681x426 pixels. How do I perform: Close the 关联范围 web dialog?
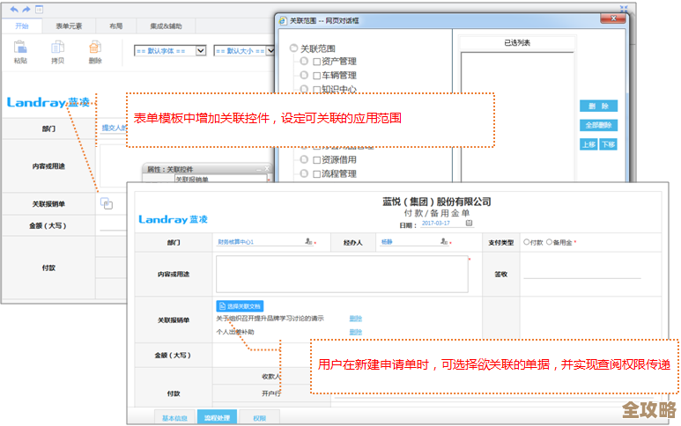pyautogui.click(x=613, y=18)
